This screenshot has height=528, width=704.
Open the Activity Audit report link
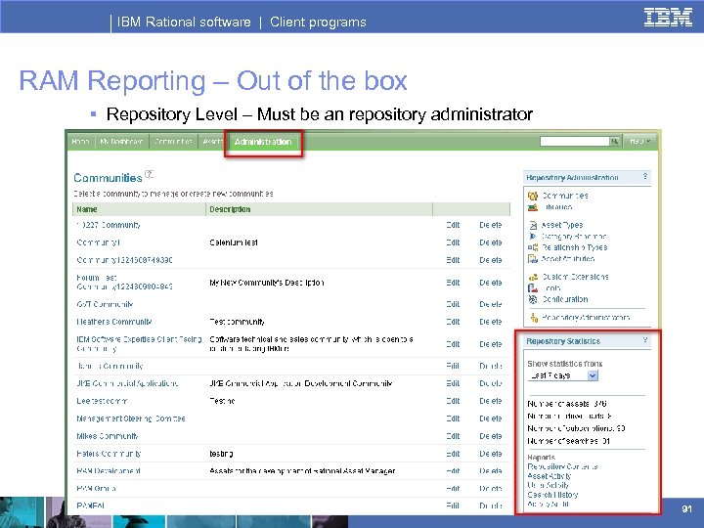(x=549, y=505)
